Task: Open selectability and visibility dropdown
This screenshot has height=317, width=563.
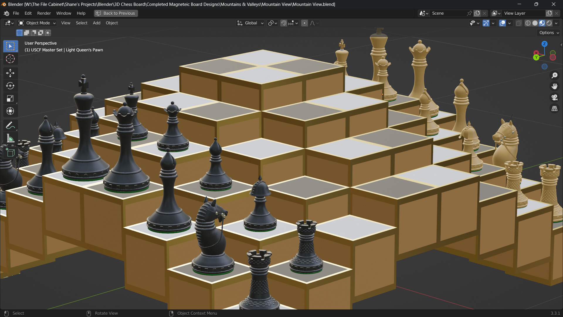Action: point(474,23)
